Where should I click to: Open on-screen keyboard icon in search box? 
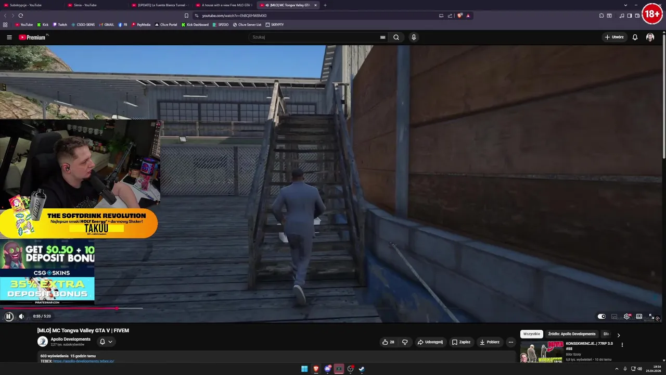pyautogui.click(x=383, y=37)
